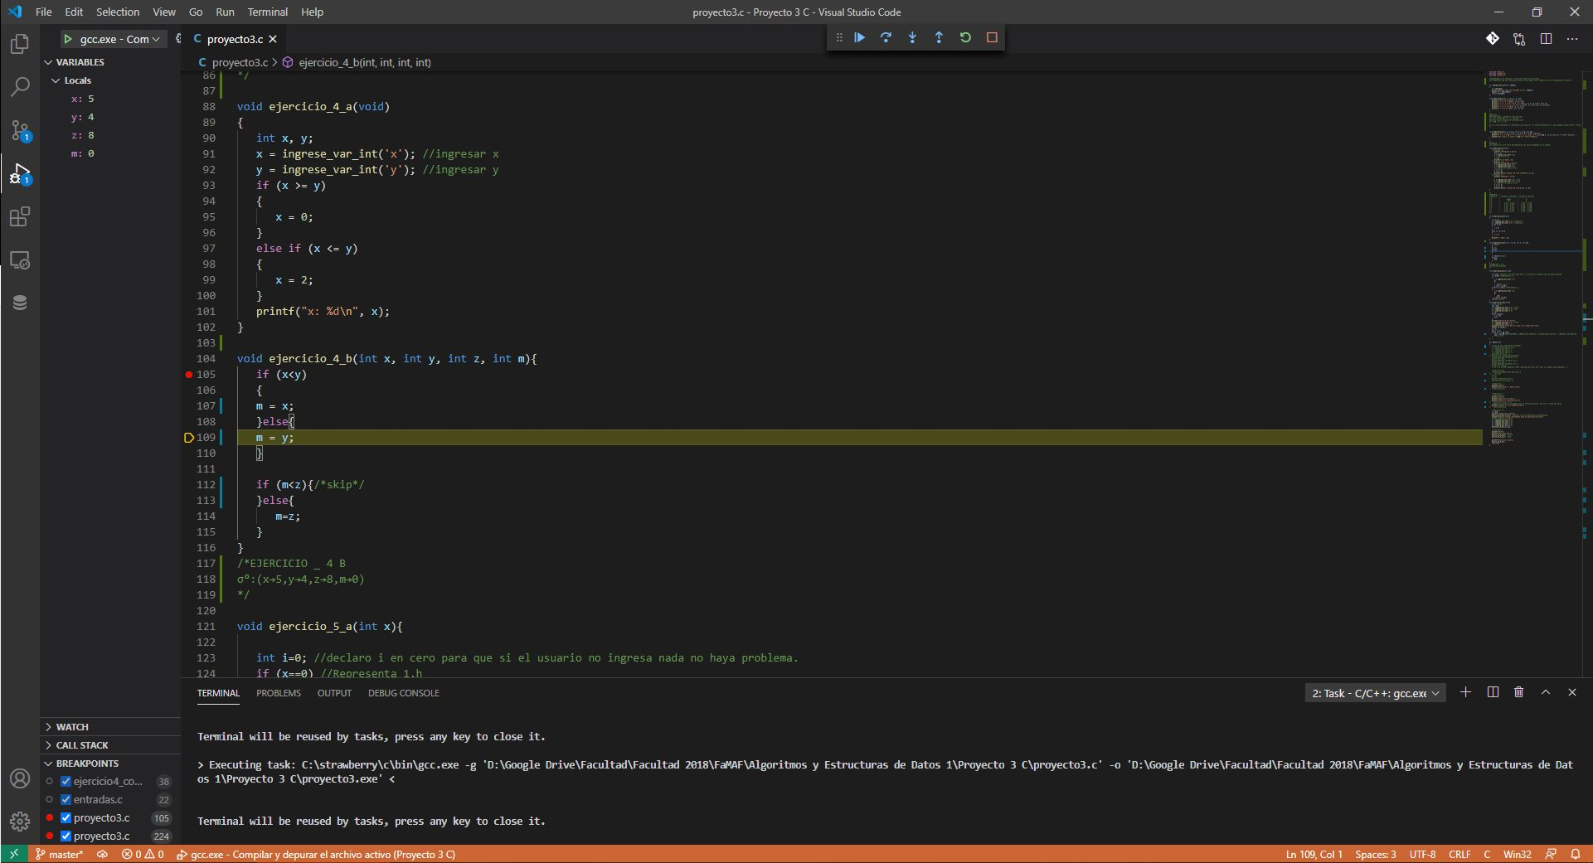Toggle breakpoints for proyecto3.c 105
The height and width of the screenshot is (863, 1593).
click(65, 817)
